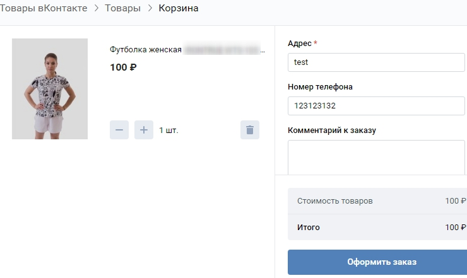Click the 'Номер телефона' label
This screenshot has height=278, width=467.
320,87
